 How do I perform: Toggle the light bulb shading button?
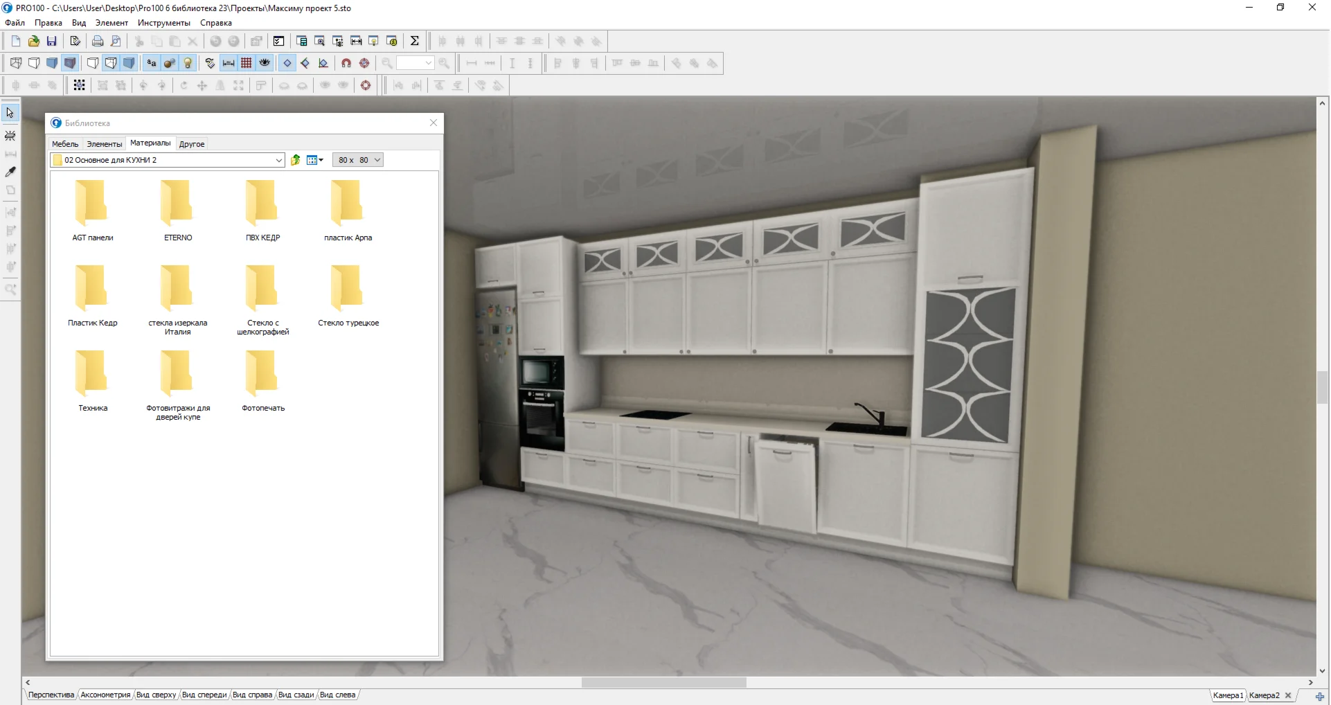(188, 63)
